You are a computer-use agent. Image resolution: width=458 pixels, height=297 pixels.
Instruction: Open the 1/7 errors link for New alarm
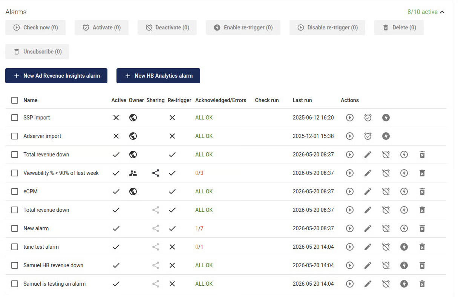199,228
